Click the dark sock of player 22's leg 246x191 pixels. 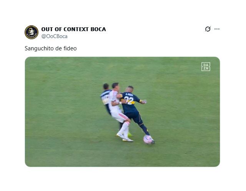click(145, 130)
